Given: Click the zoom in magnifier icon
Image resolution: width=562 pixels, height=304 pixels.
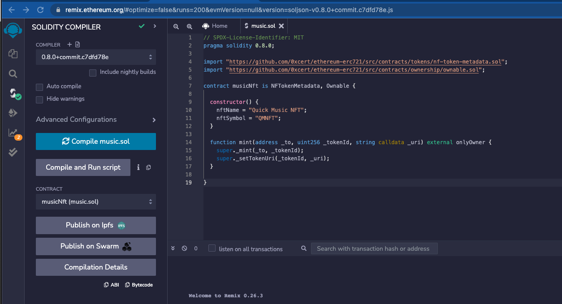Looking at the screenshot, I should [189, 26].
